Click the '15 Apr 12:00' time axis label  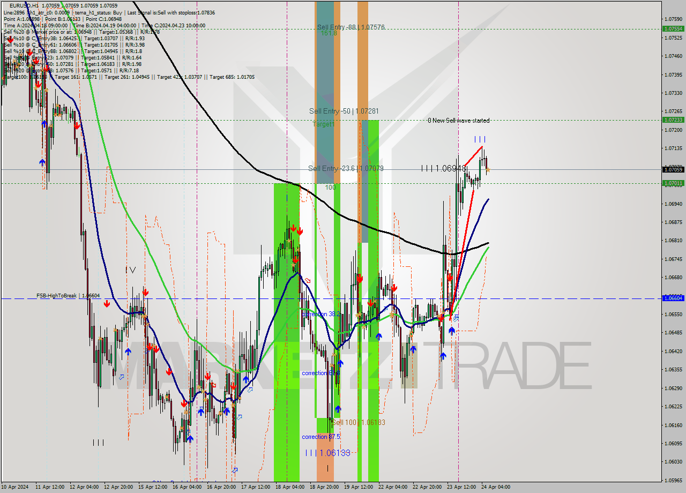coord(152,487)
